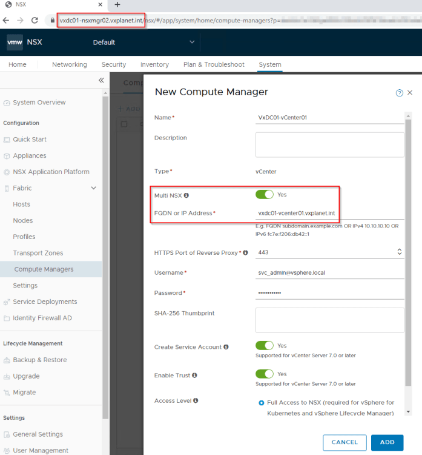Go to Hosts under Fabric
Viewport: 422px width, 455px height.
[21, 204]
